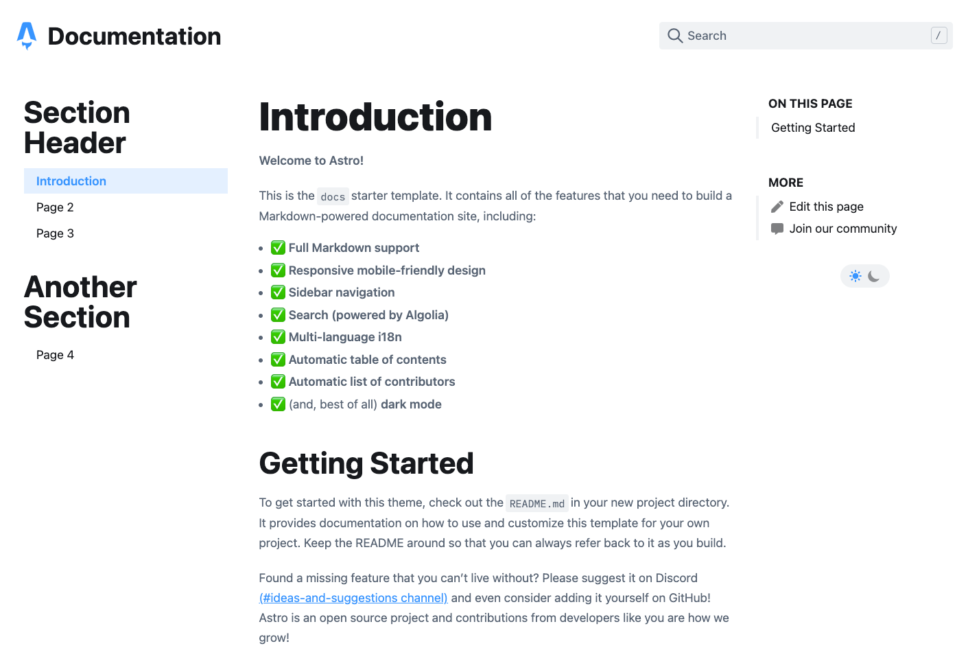Click the pencil edit icon
Viewport: 968px width, 646px height.
[777, 207]
